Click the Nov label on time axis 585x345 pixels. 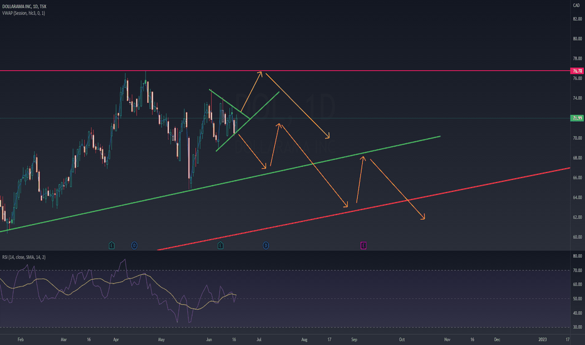tap(448, 340)
